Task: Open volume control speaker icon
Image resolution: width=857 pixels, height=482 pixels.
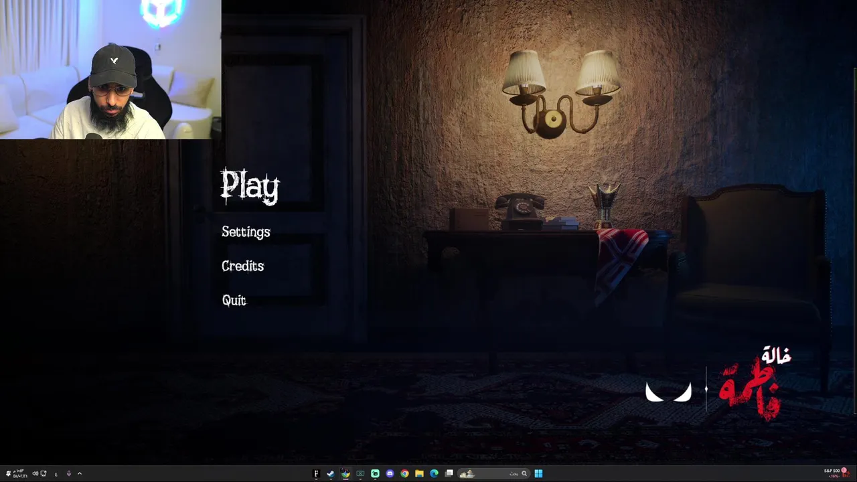Action: [x=35, y=473]
